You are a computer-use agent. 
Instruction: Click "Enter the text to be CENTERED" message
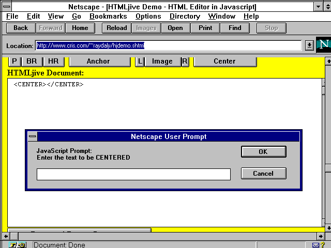pyautogui.click(x=83, y=158)
